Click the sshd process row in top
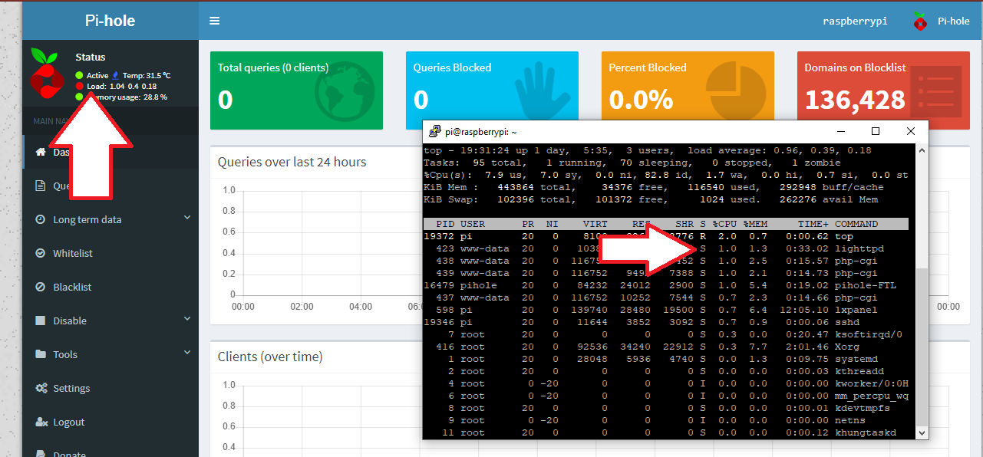 pyautogui.click(x=666, y=322)
